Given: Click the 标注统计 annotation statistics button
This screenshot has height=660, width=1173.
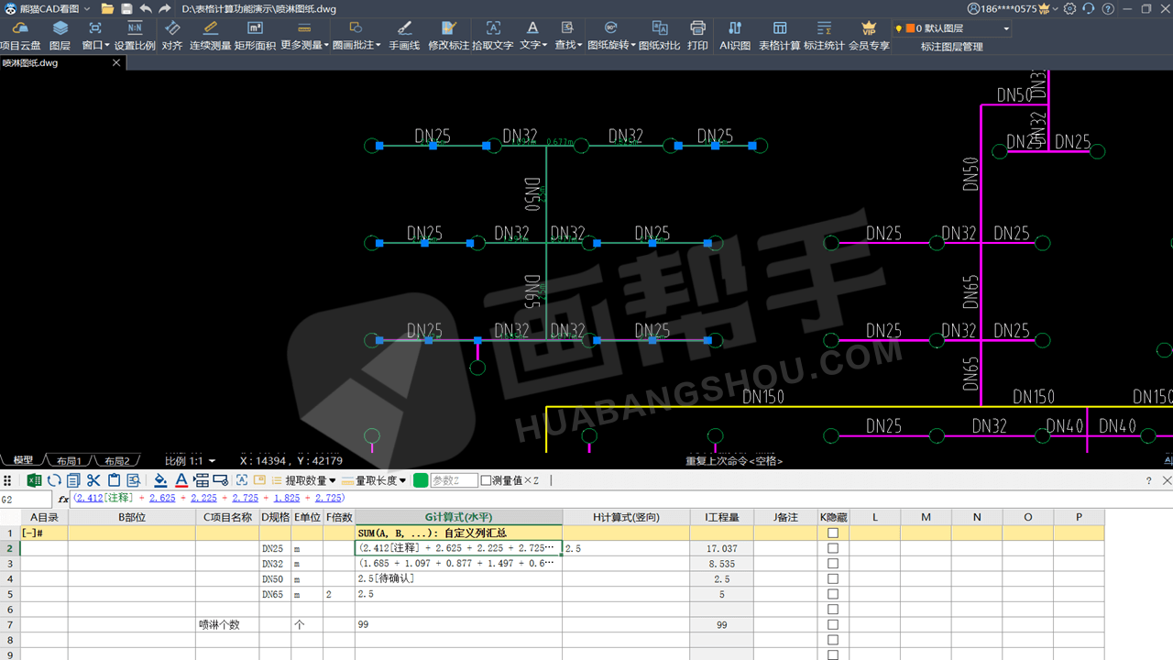Looking at the screenshot, I should pos(824,36).
